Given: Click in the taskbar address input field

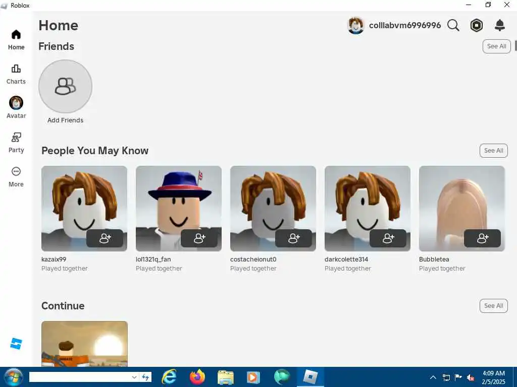Looking at the screenshot, I should click(80, 377).
